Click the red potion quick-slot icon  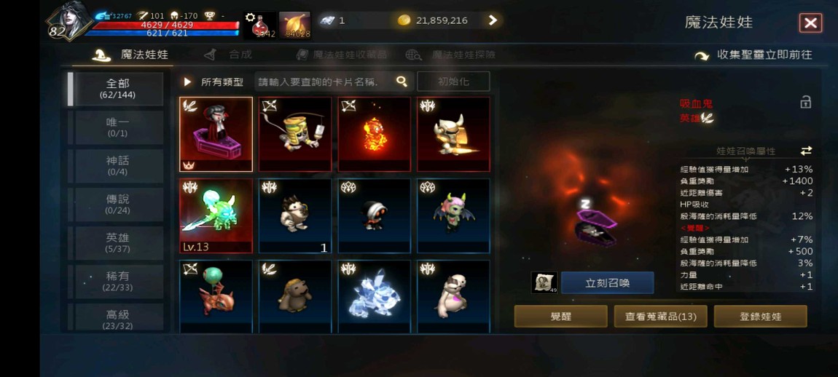coord(260,25)
